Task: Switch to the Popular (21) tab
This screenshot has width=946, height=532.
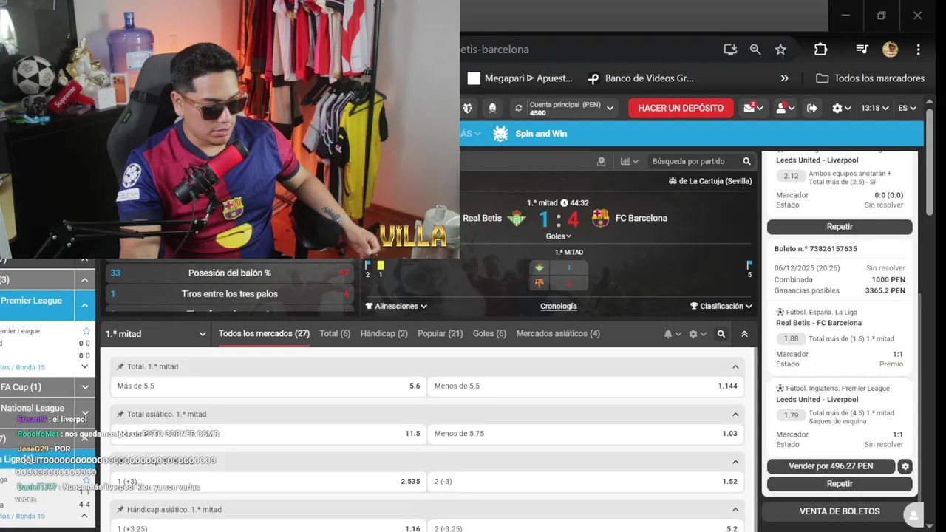Action: pyautogui.click(x=440, y=334)
